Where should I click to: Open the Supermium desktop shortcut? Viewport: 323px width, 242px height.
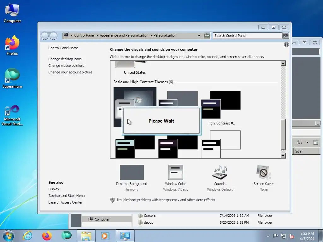click(12, 78)
